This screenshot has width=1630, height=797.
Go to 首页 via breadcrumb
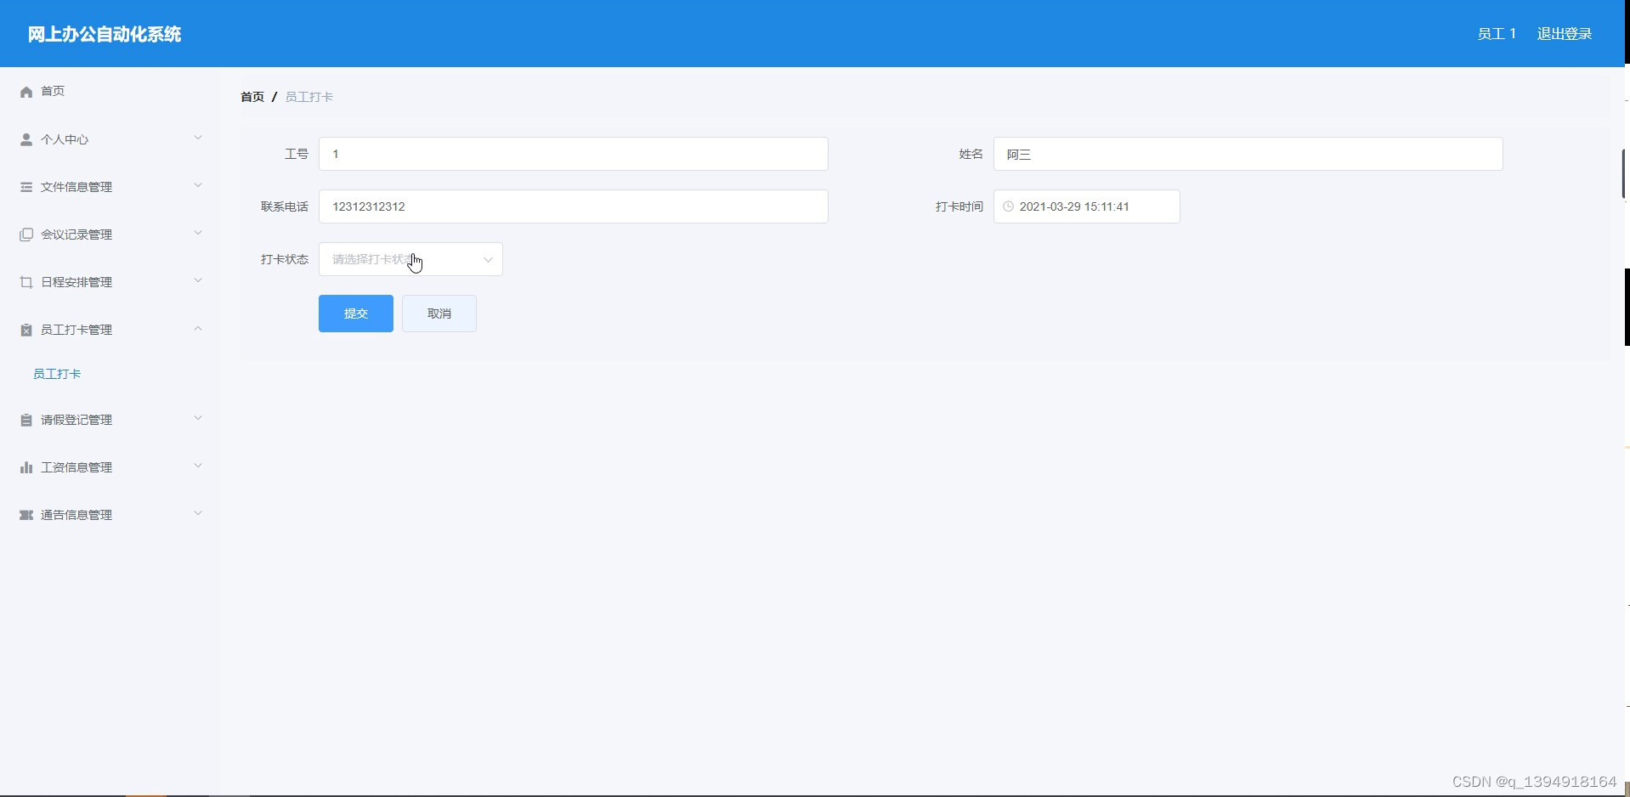(252, 97)
